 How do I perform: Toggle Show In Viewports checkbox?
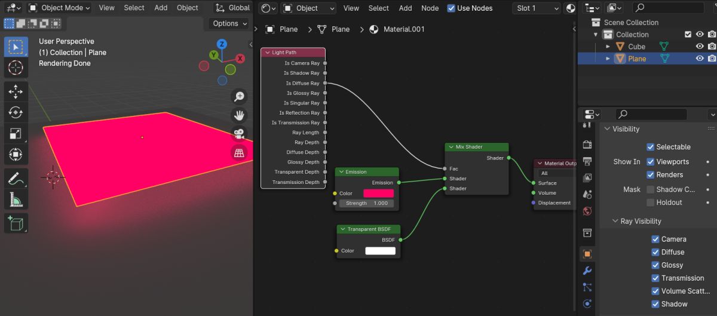(x=651, y=162)
